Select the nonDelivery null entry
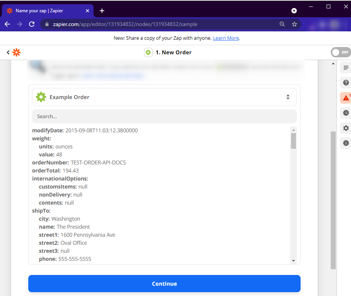Image resolution: width=351 pixels, height=296 pixels. coord(61,195)
